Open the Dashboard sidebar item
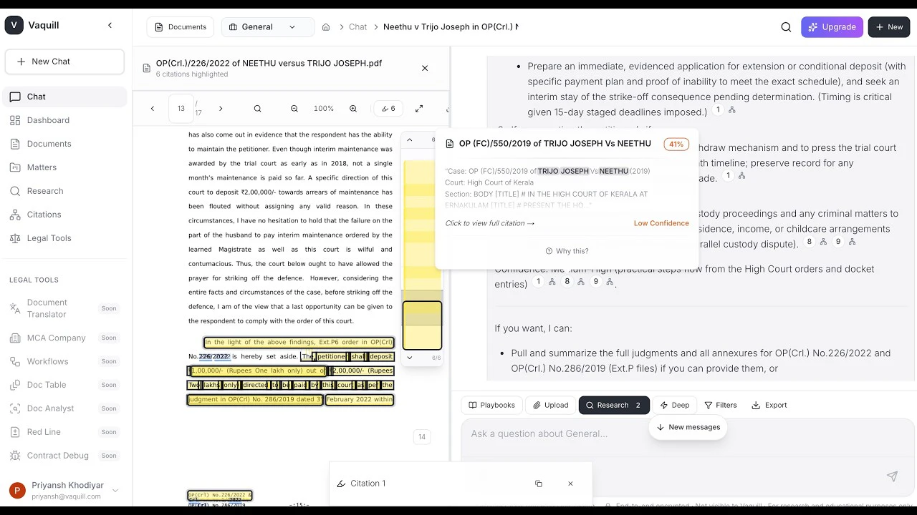 pyautogui.click(x=66, y=120)
